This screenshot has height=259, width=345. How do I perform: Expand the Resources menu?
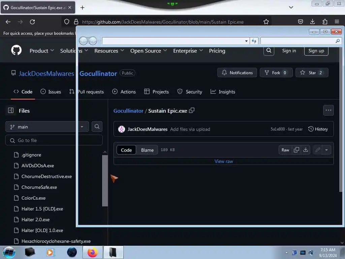tap(109, 51)
